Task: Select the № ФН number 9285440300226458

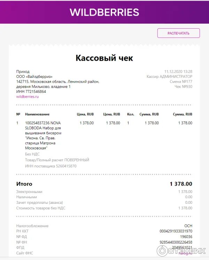Action: click(176, 242)
